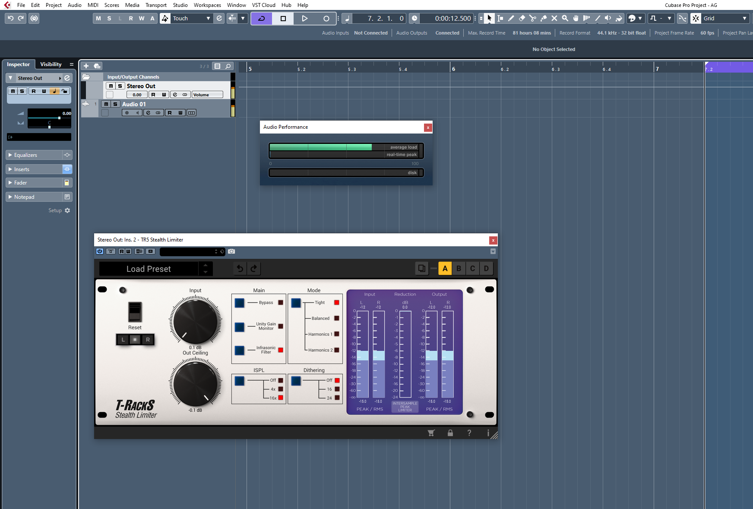Click the transport Play button
753x509 pixels.
tap(304, 18)
